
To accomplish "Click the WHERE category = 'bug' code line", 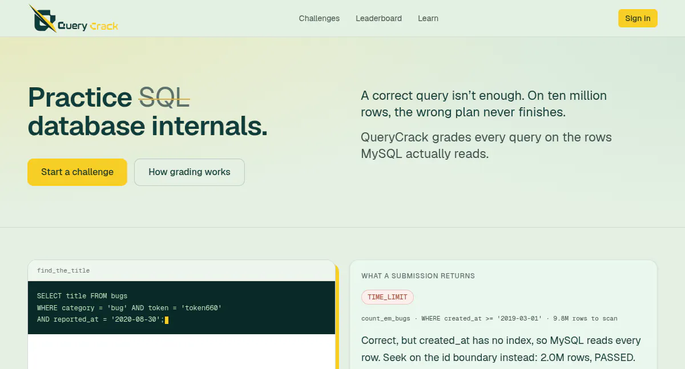I will click(129, 308).
